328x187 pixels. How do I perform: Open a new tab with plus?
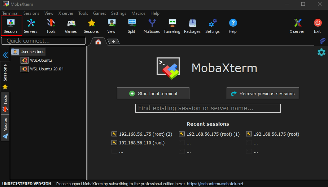[x=113, y=42]
